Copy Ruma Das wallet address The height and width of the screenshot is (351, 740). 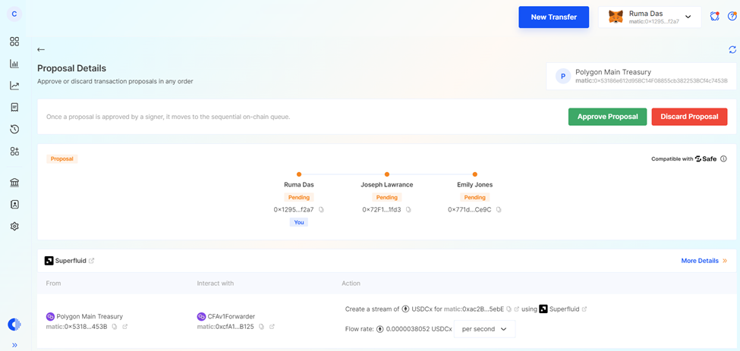pos(321,210)
